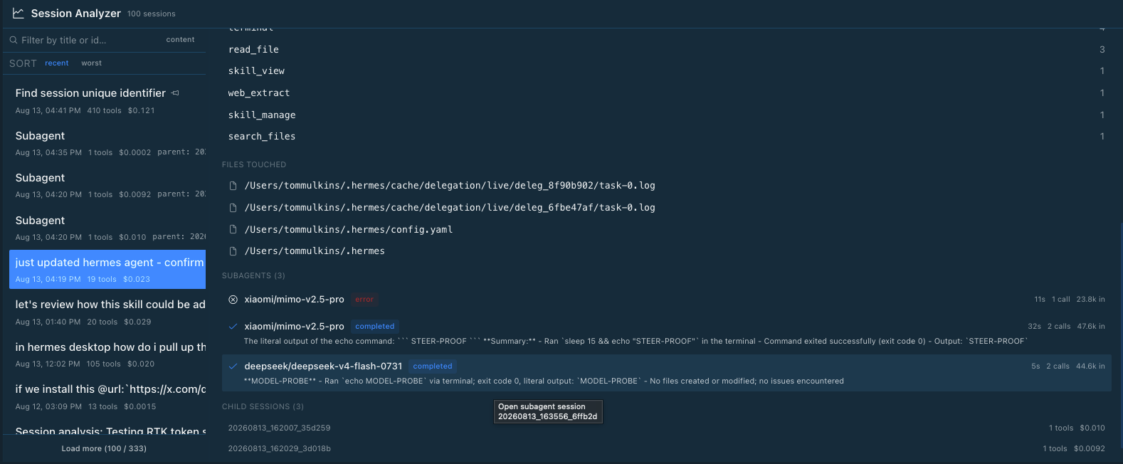This screenshot has height=464, width=1123.
Task: Open child session 20260813_162029_3d018b
Action: pyautogui.click(x=666, y=449)
